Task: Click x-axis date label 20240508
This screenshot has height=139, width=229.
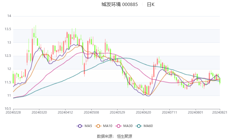Action: tap(91, 112)
